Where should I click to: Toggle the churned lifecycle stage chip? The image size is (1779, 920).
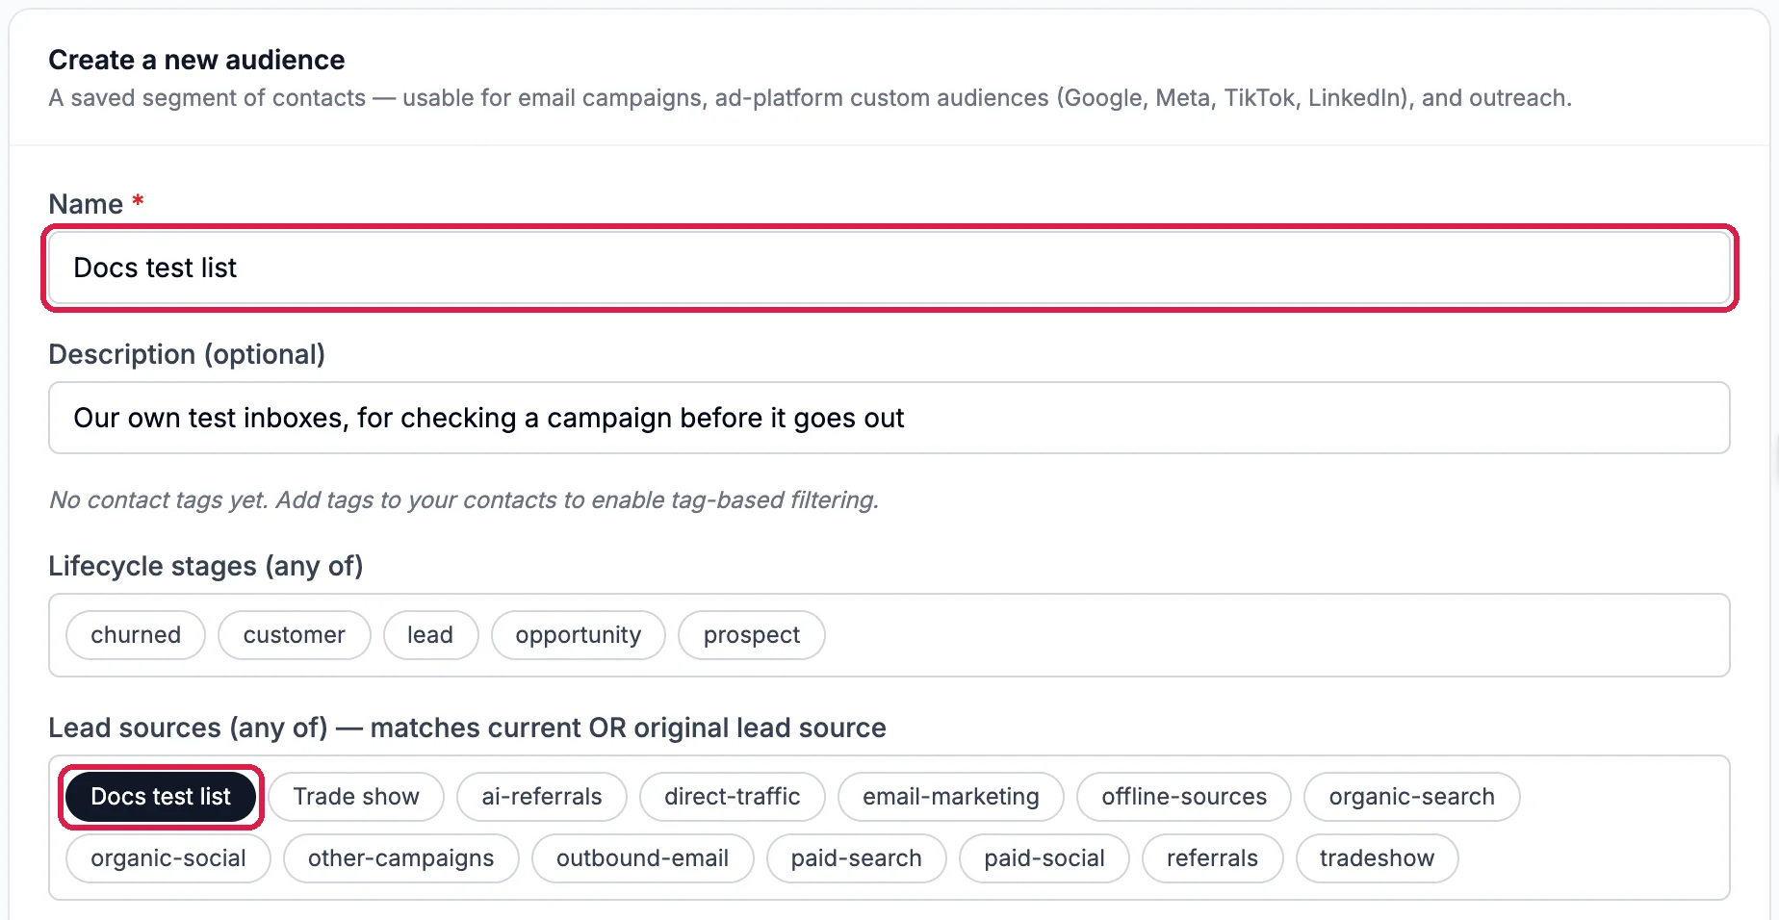click(136, 635)
